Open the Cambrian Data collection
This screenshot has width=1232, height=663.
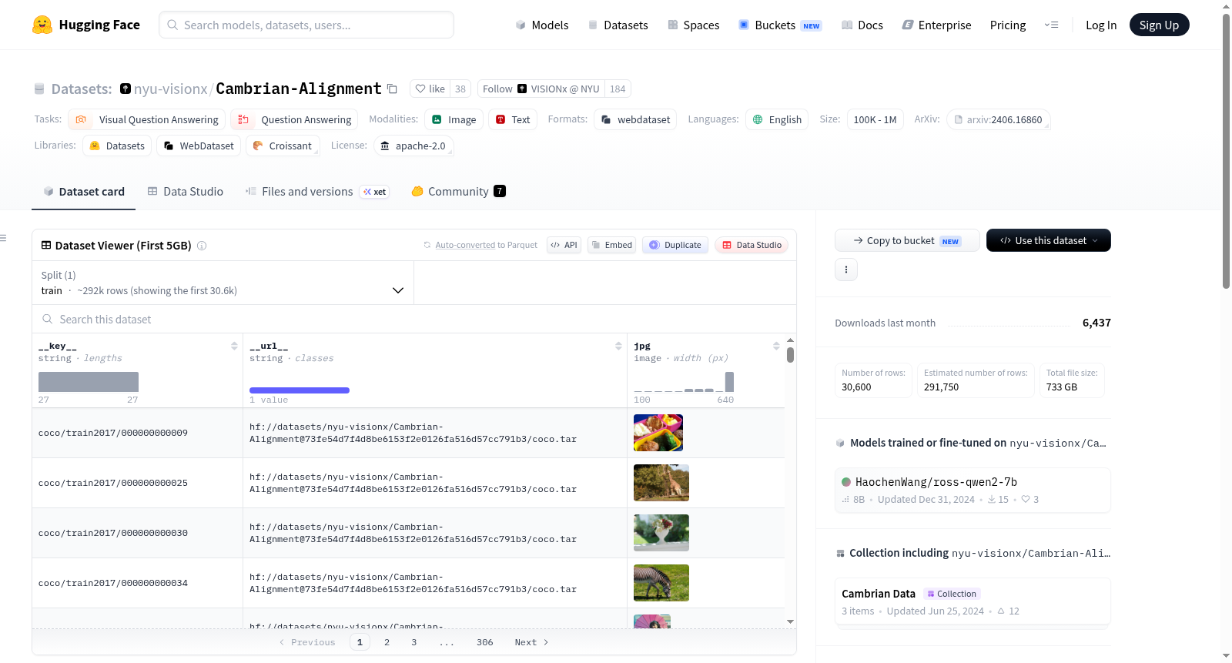pyautogui.click(x=973, y=601)
